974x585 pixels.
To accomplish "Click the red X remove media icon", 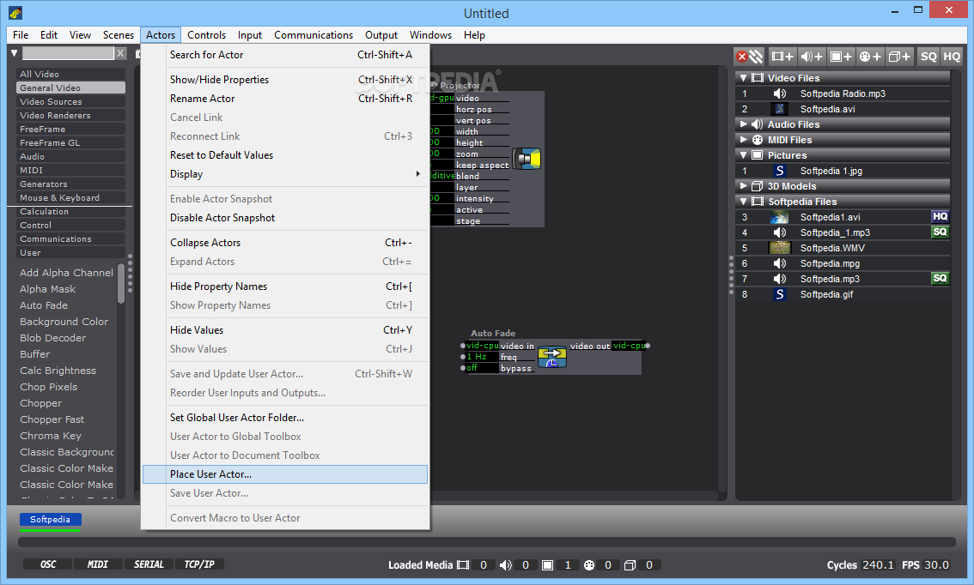I will 742,57.
